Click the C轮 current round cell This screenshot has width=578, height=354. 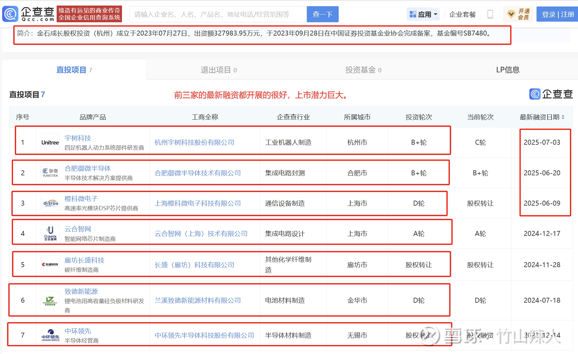click(x=480, y=143)
